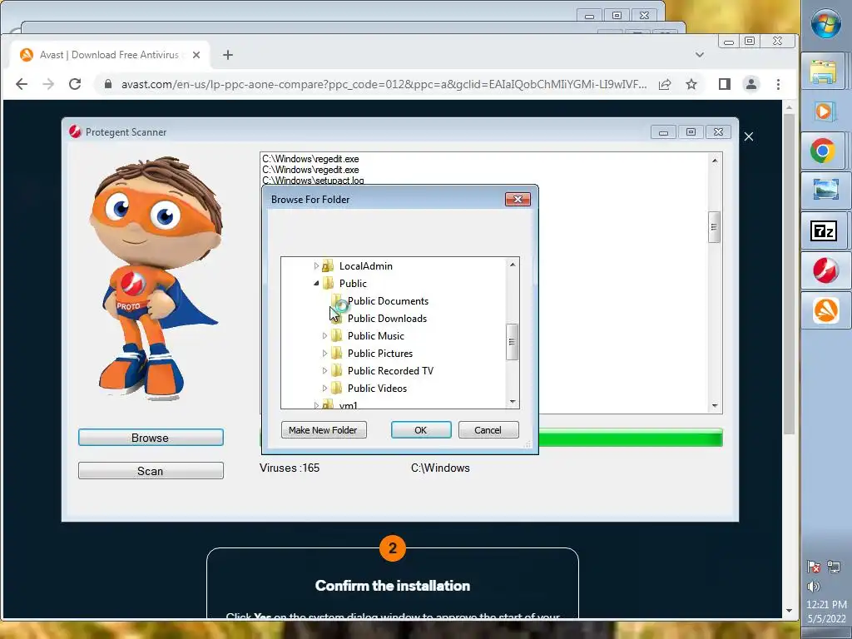Share this page icon in address bar

pyautogui.click(x=665, y=84)
